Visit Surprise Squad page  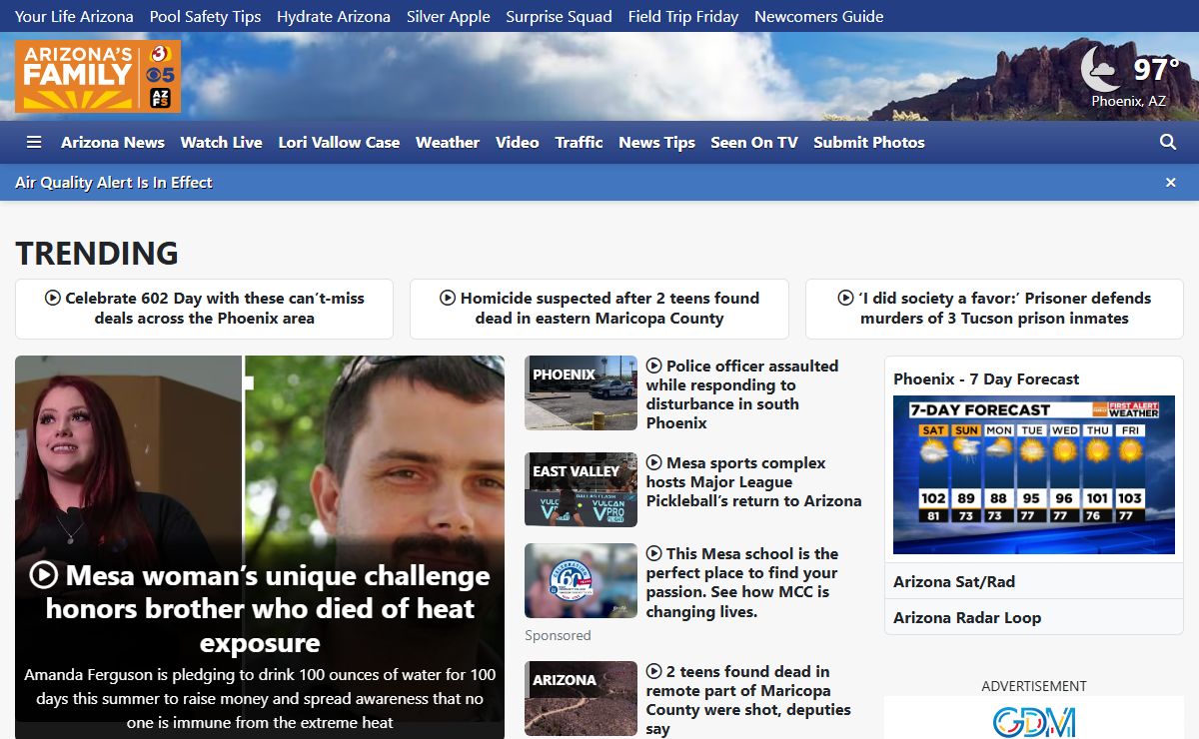[x=559, y=16]
